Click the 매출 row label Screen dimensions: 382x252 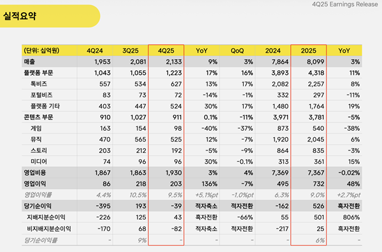tap(29, 62)
